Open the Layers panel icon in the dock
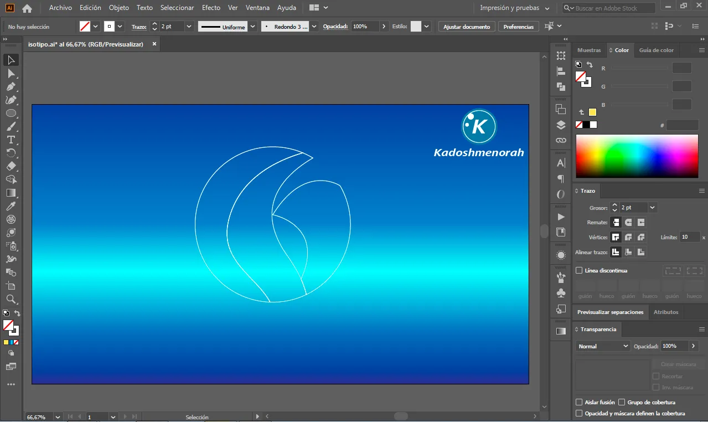 [561, 125]
